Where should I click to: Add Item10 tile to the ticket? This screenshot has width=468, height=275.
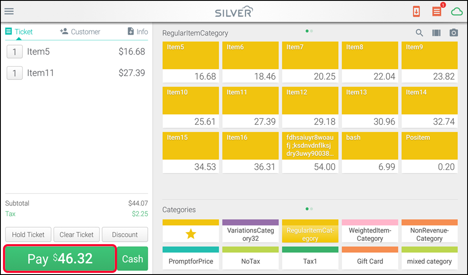pyautogui.click(x=191, y=107)
